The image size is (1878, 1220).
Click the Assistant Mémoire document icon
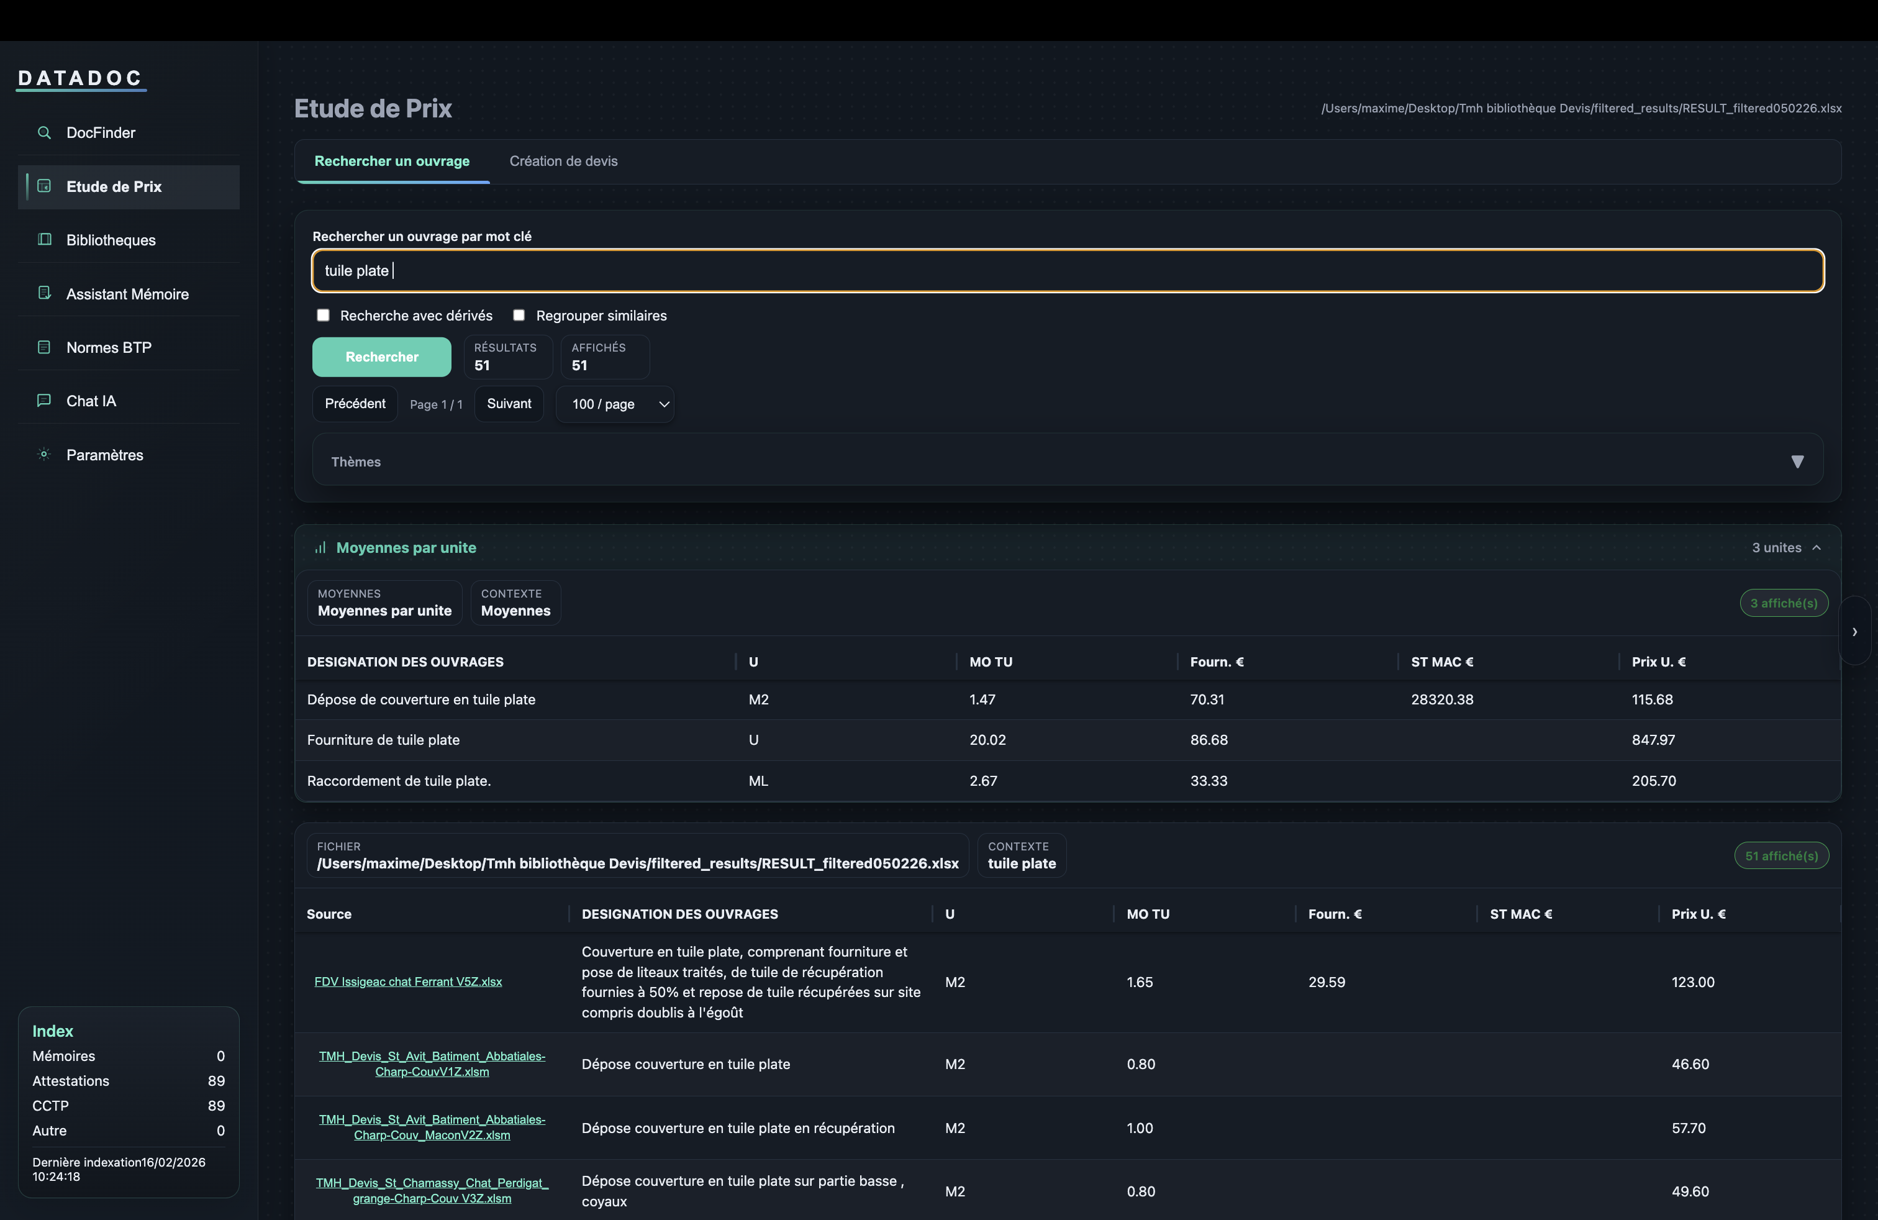pos(44,294)
